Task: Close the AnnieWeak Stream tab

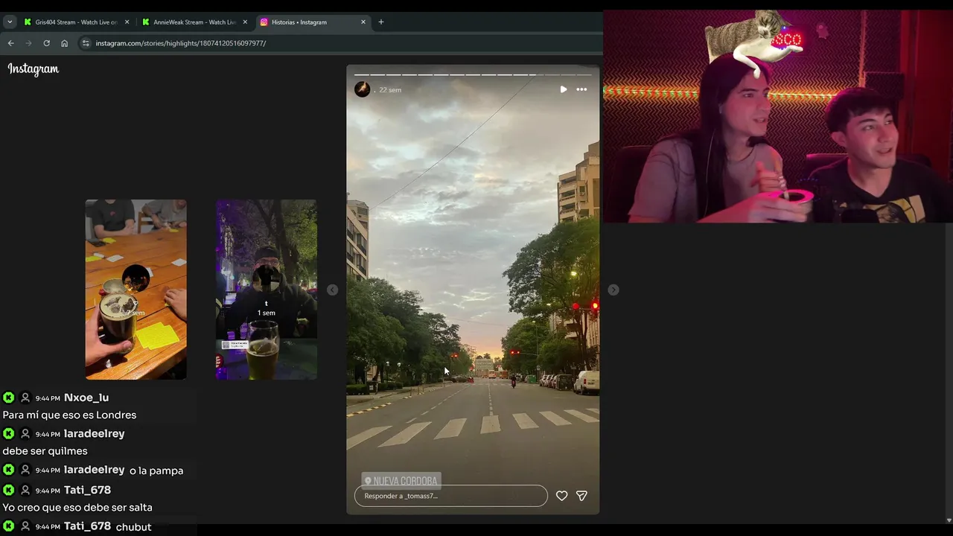Action: coord(245,22)
